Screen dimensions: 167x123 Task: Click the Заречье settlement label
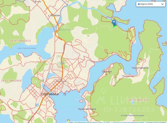coord(107,71)
